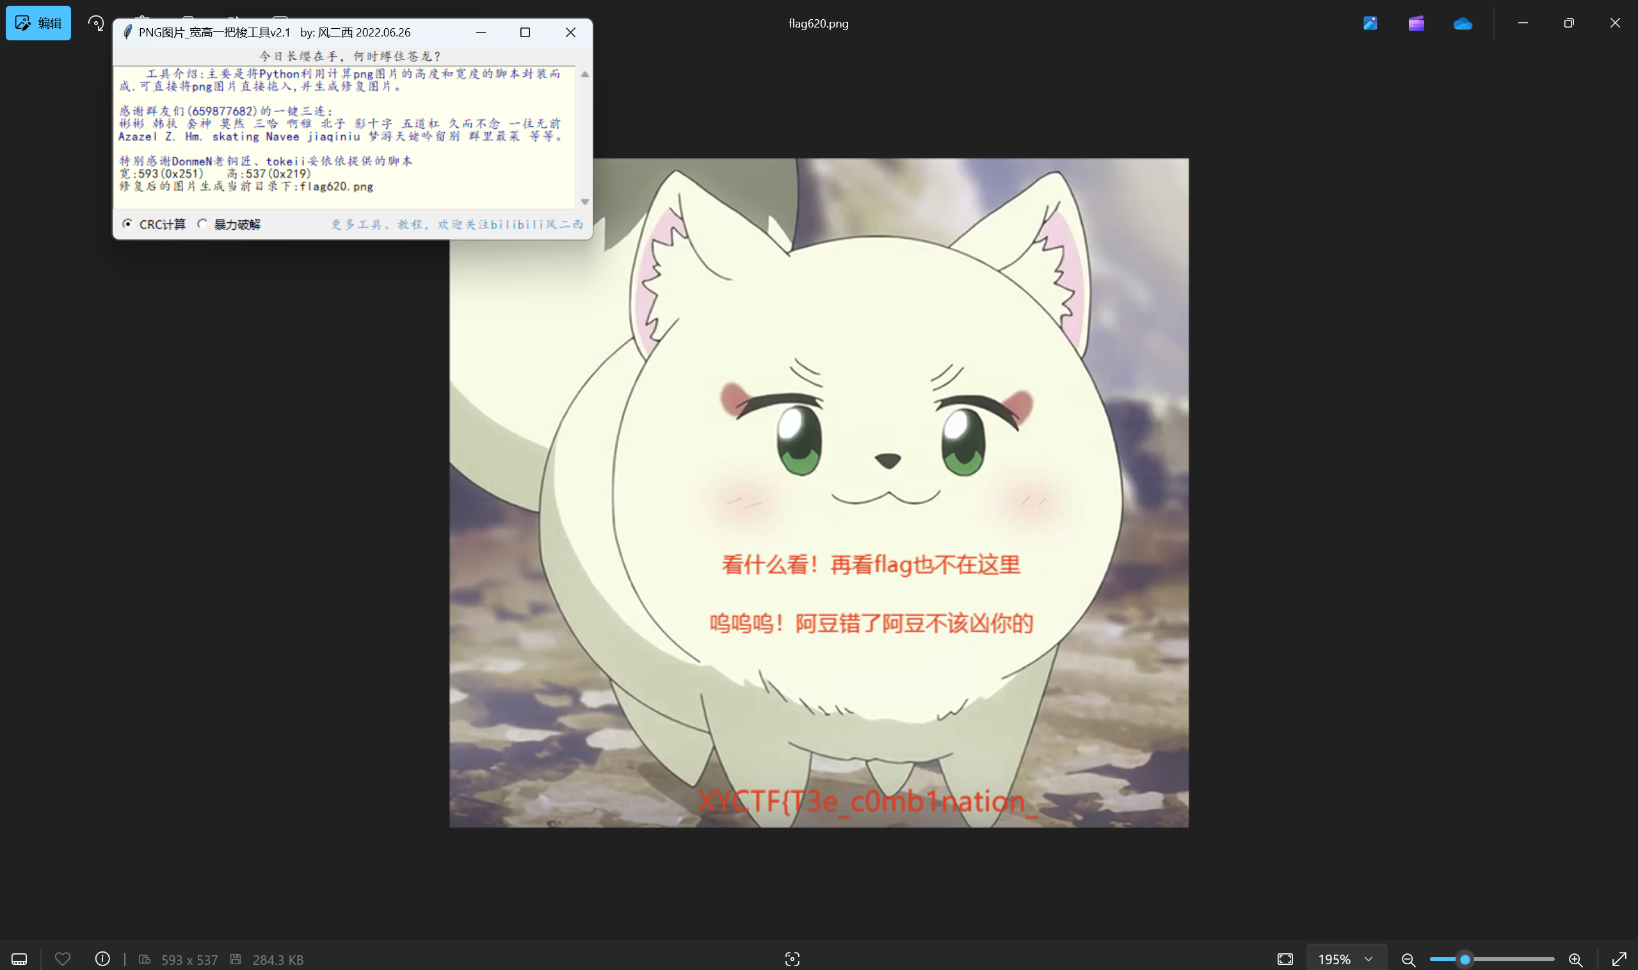Minimize the Photos viewer window
Screen dimensions: 1638x970
1522,23
